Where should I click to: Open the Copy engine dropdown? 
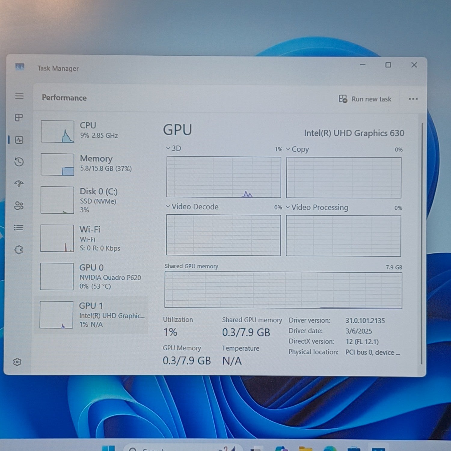coord(297,149)
